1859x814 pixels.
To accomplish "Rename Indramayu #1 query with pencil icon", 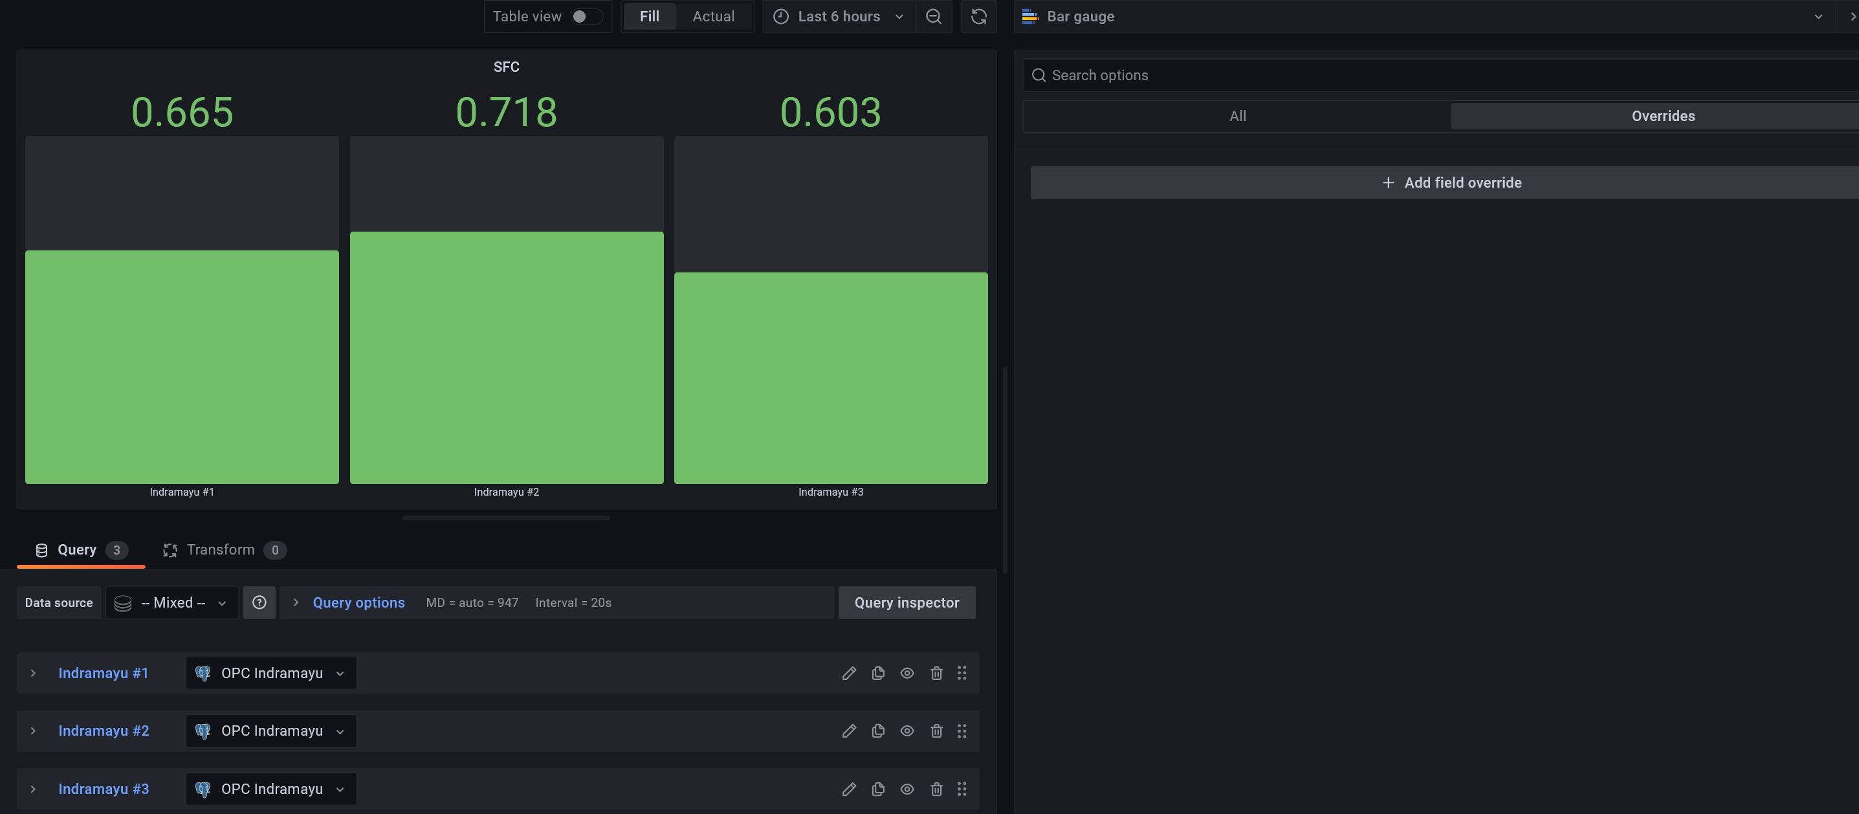I will (x=849, y=674).
